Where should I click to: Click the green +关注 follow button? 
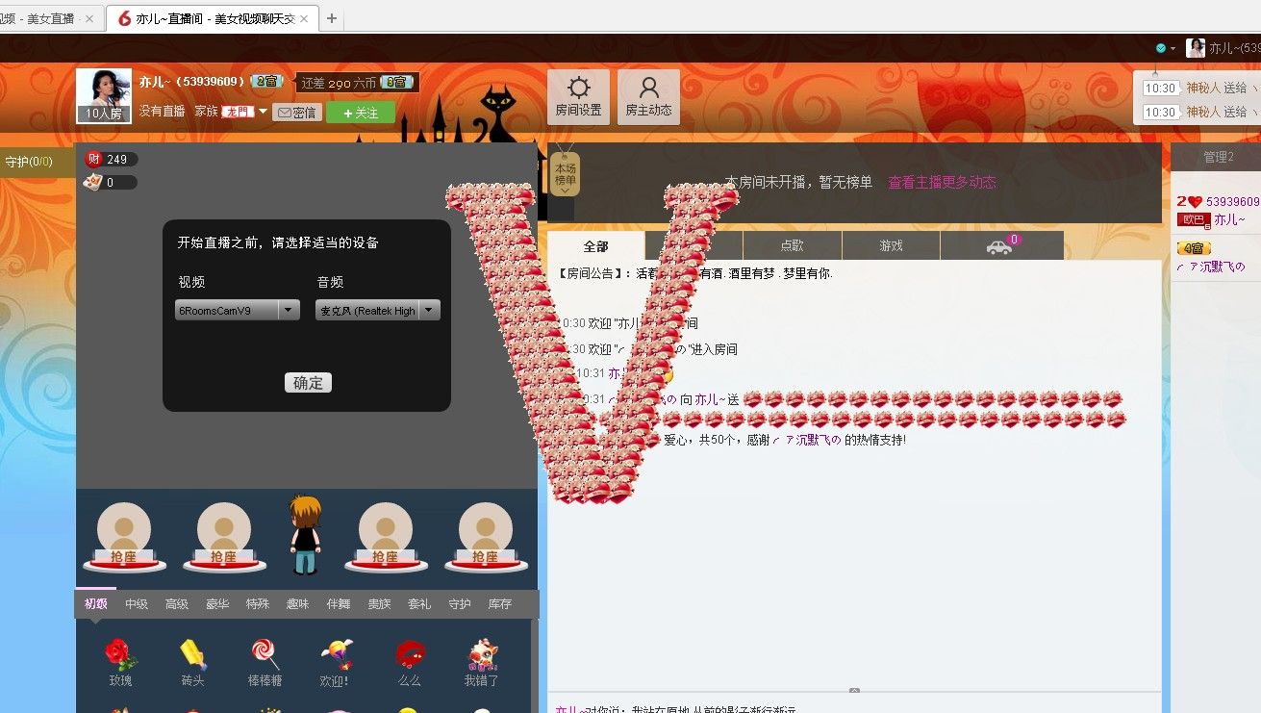tap(361, 113)
